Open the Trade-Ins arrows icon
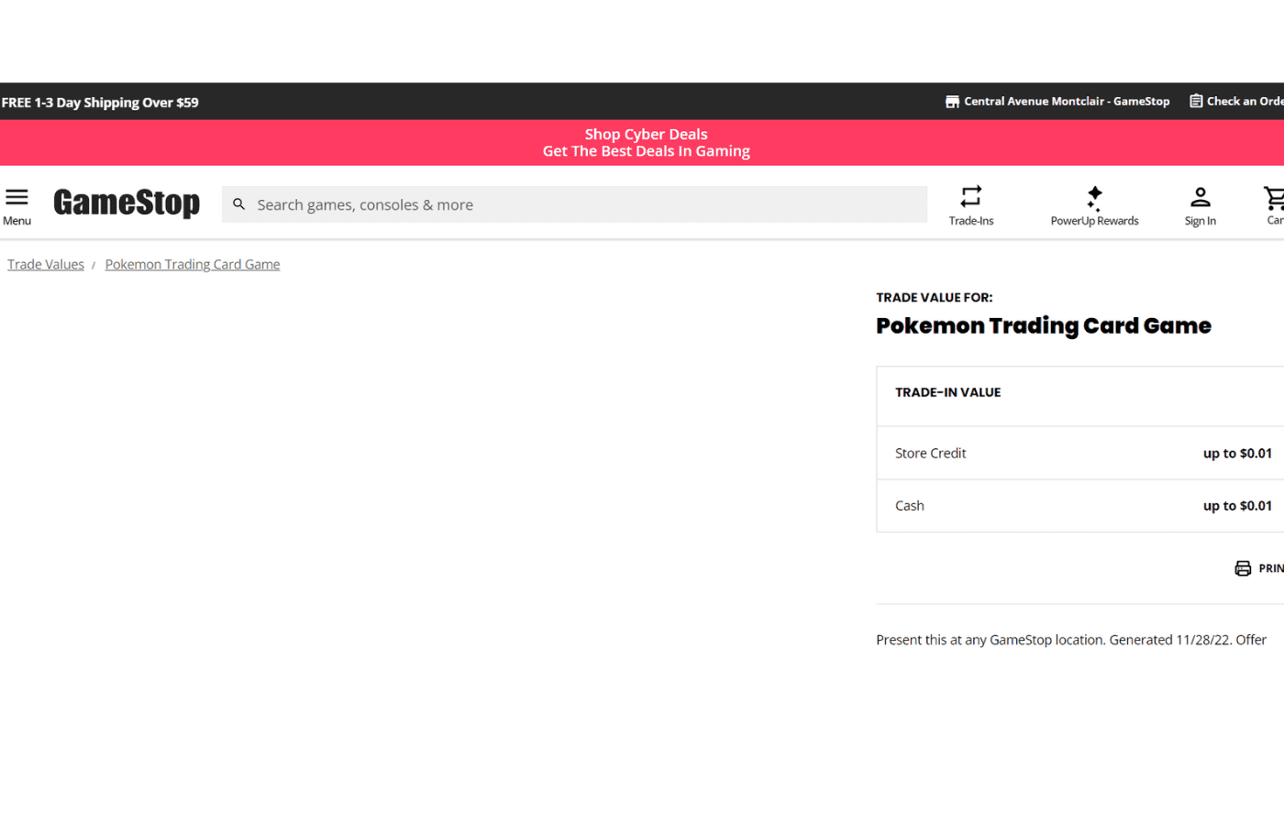The image size is (1284, 825). coord(971,196)
